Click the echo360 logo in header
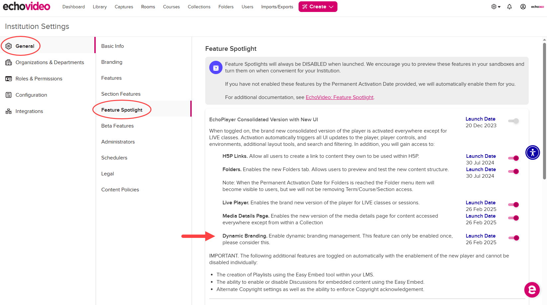Viewport: 547px width, 305px height. (537, 7)
